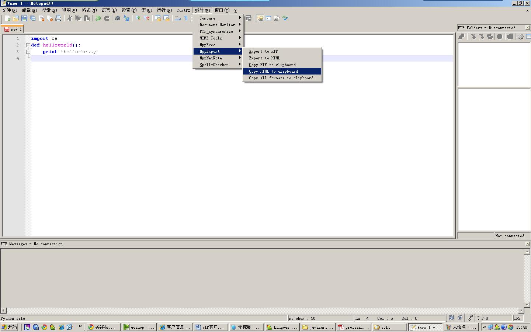Toggle word wrap in the toolbar
The image size is (531, 332).
point(177,18)
